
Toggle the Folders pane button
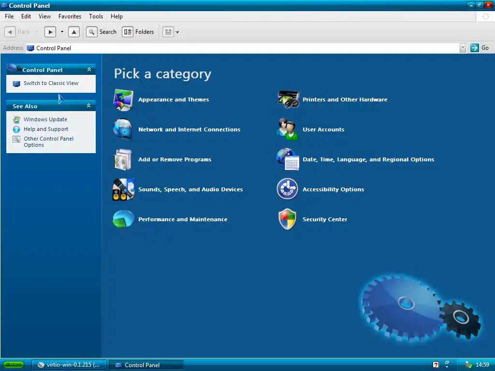coord(138,32)
